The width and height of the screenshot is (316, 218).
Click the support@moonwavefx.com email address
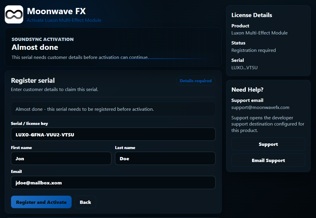[x=260, y=108]
